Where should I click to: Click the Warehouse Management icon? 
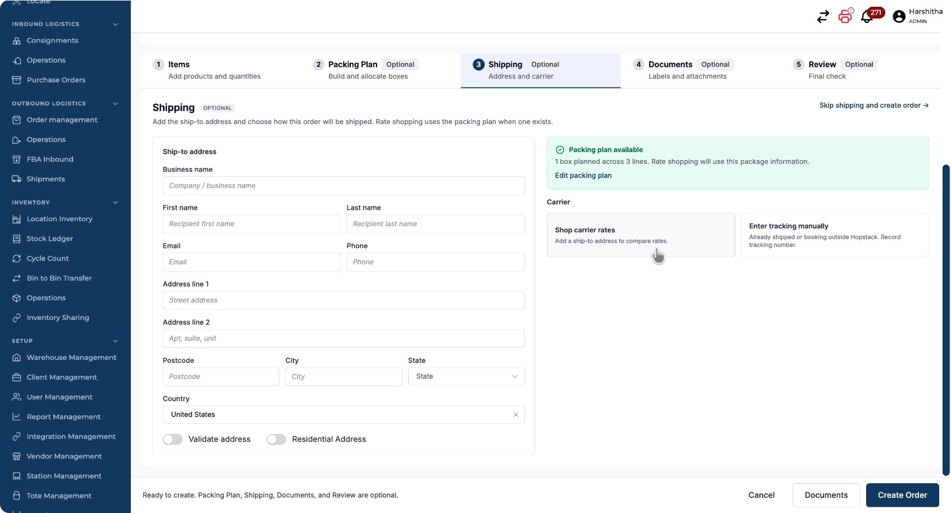[x=17, y=358]
